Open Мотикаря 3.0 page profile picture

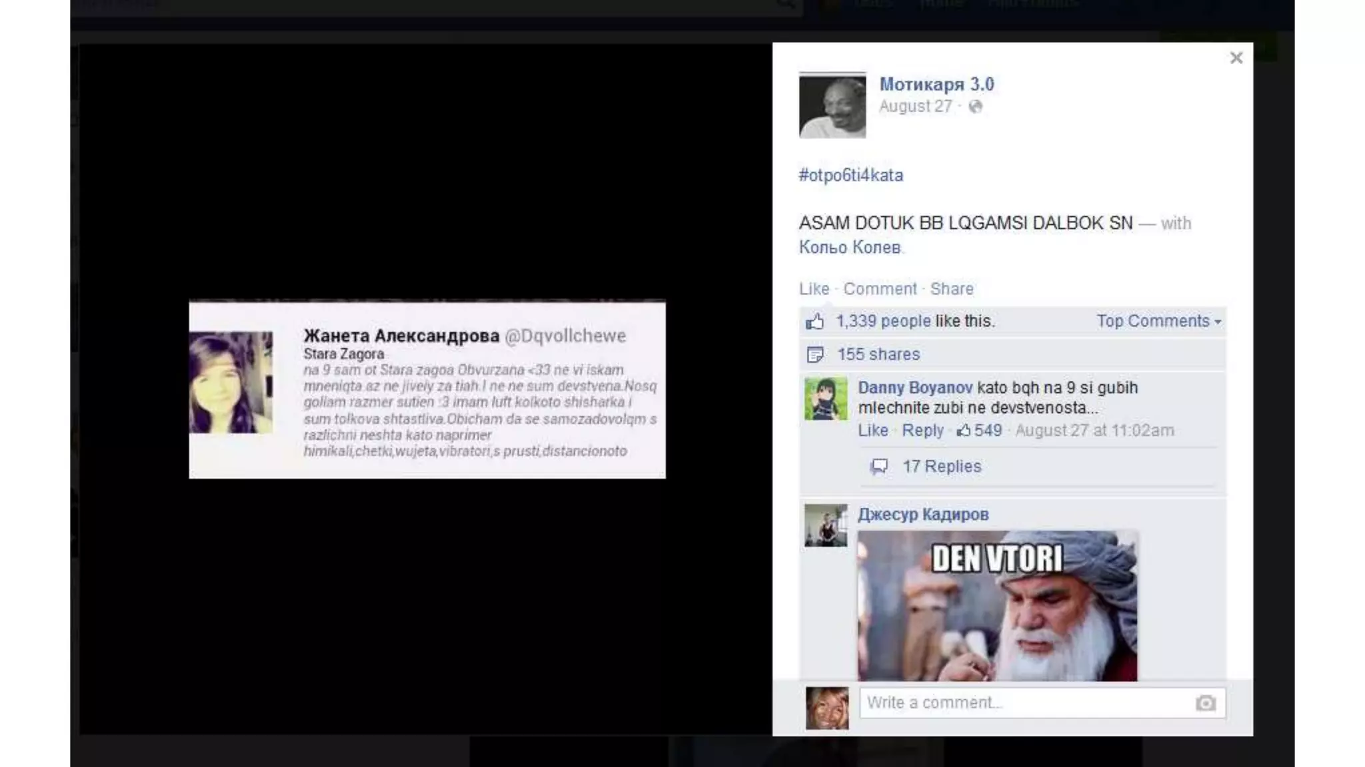(x=832, y=105)
